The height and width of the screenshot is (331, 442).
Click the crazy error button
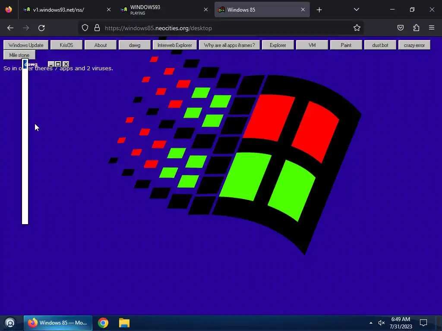[414, 45]
